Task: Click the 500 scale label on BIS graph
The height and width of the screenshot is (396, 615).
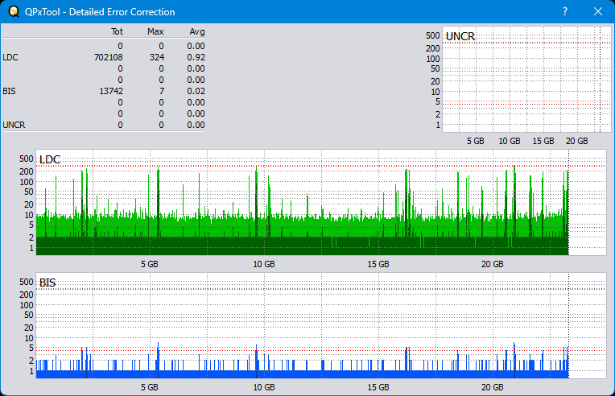Action: coord(27,282)
